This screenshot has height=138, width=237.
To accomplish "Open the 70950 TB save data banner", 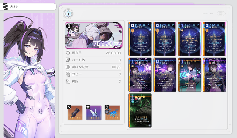I will point(93,35).
